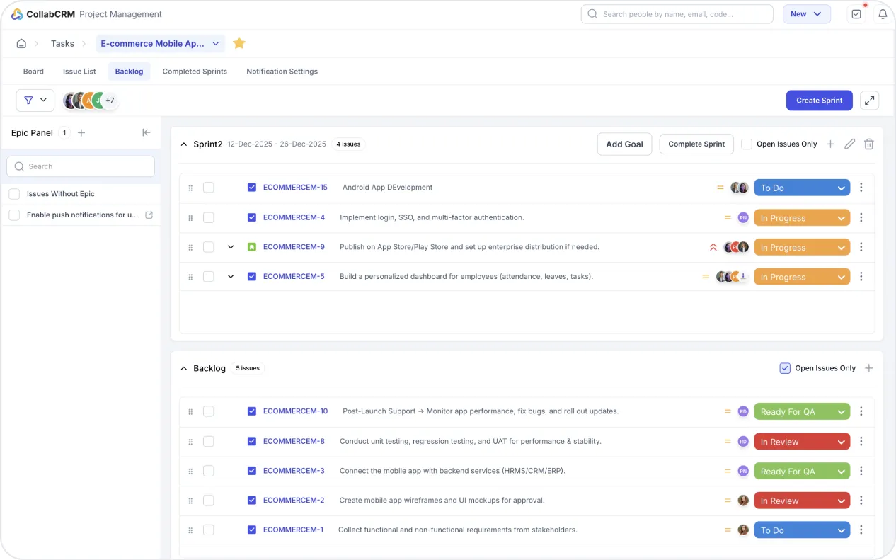
Task: Collapse the Epic Panel sidebar
Action: [x=147, y=132]
